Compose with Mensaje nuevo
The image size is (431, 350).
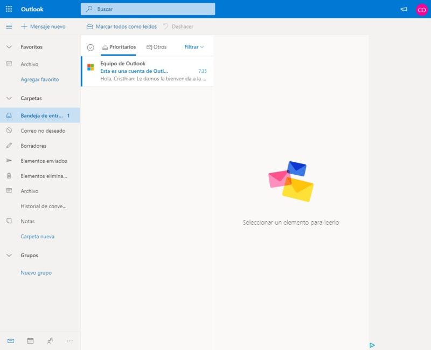[44, 26]
